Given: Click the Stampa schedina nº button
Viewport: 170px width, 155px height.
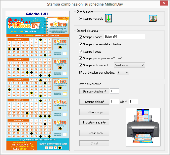Looking at the screenshot, I should point(94,91).
